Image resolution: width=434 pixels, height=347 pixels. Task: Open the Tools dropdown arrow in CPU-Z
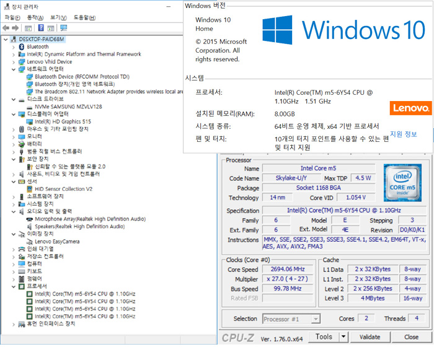[x=343, y=336]
